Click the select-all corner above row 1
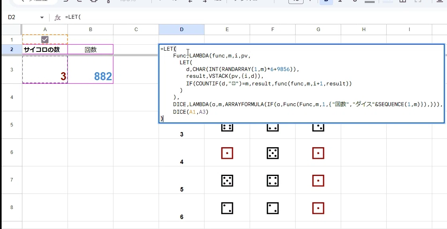 pos(12,30)
